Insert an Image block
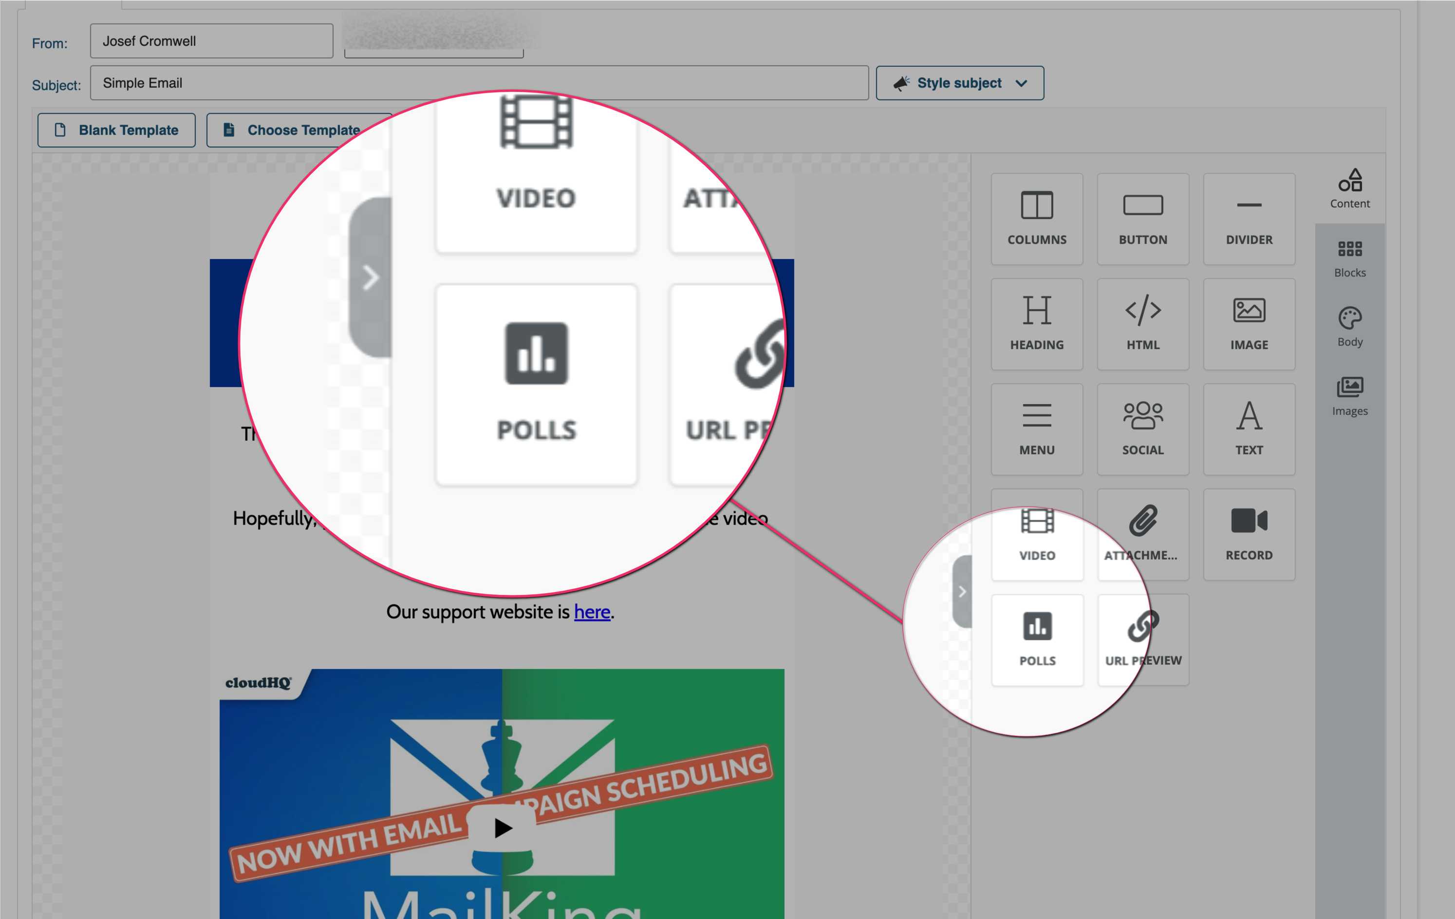This screenshot has height=919, width=1455. coord(1249,324)
